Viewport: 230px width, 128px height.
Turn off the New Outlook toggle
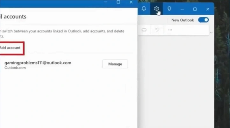coord(204,20)
